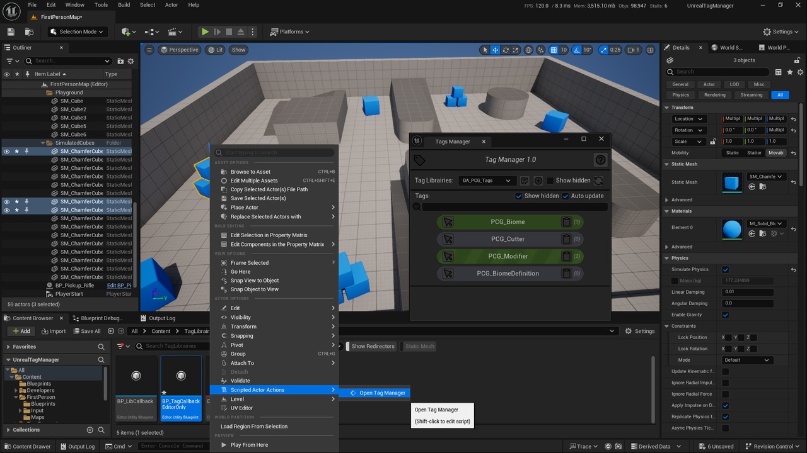This screenshot has height=453, width=807.
Task: Click the static mesh blue cube thumbnail
Action: point(732,182)
